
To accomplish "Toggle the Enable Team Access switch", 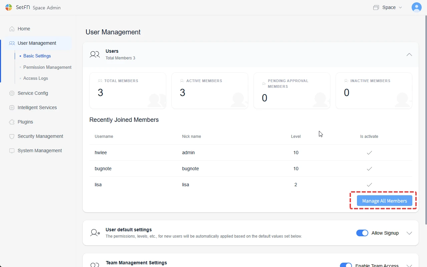I will [x=346, y=265].
